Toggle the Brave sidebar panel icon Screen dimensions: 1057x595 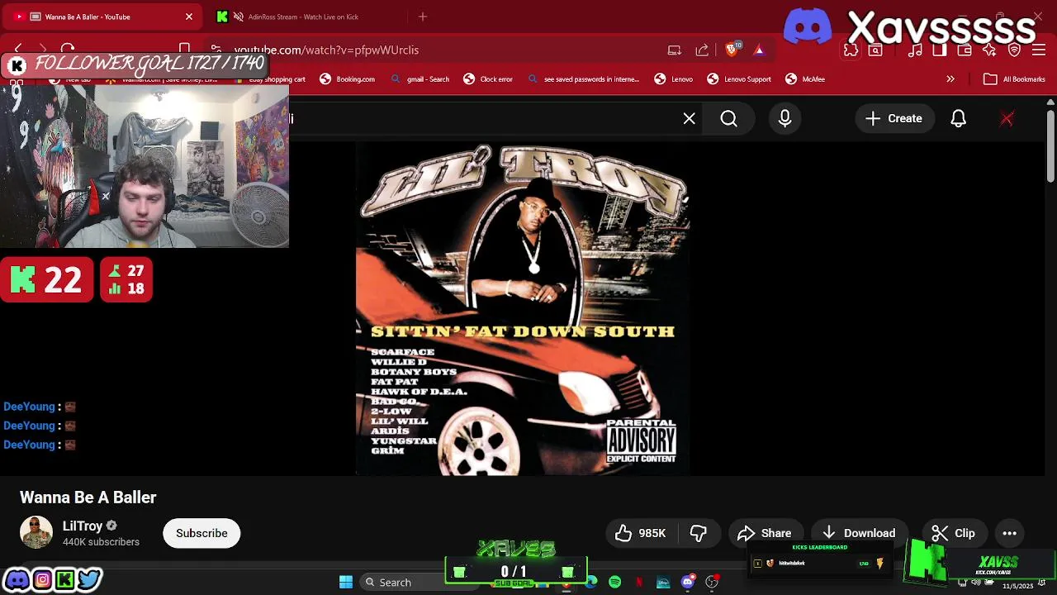tap(940, 50)
